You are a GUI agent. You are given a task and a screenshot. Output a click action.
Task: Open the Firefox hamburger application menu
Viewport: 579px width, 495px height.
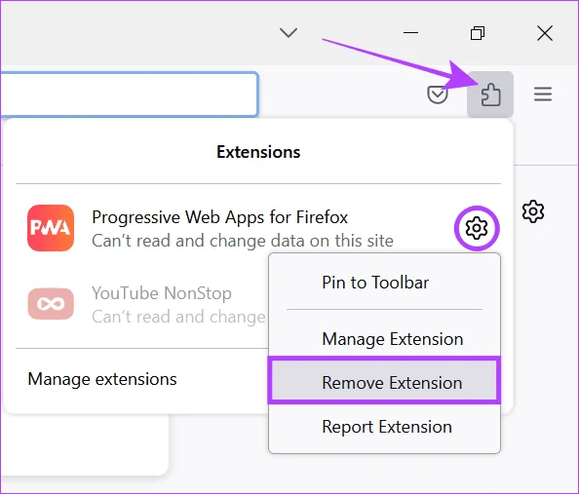542,95
